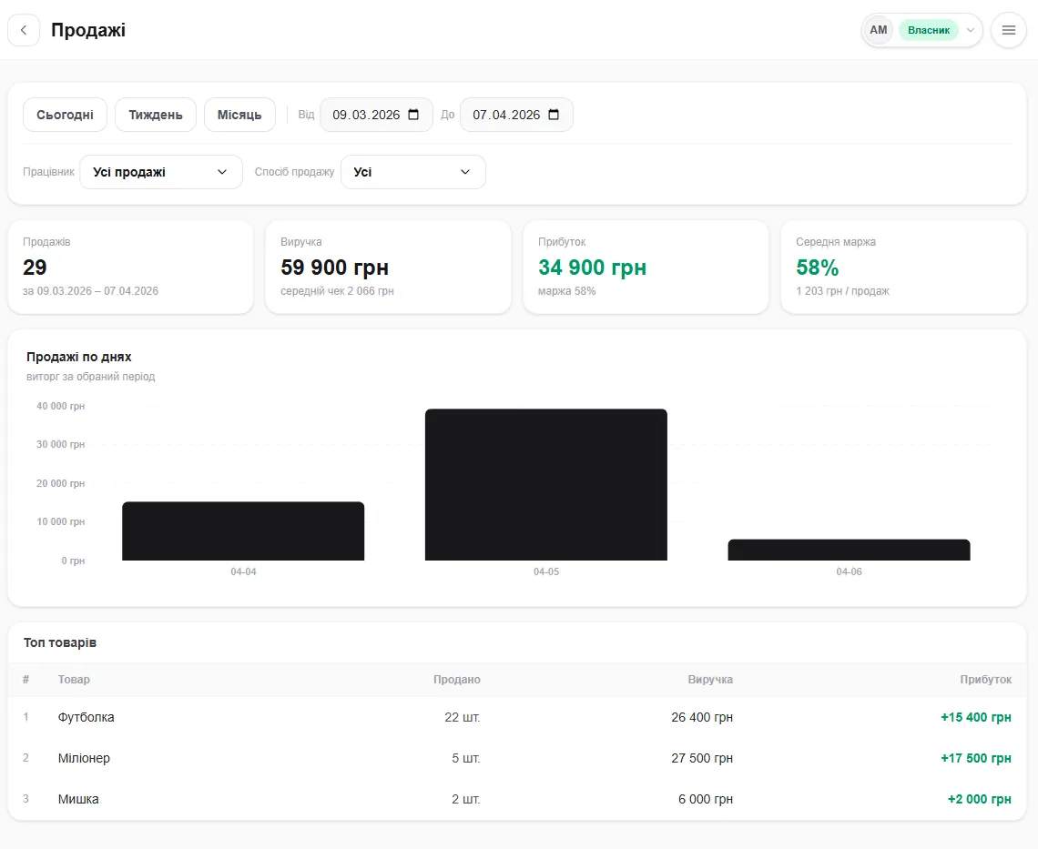
Task: Click the 40 000 грн axis label
Action: tap(60, 407)
